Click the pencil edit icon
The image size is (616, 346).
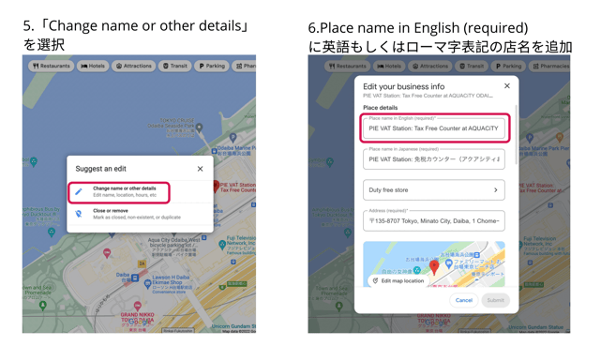(79, 191)
